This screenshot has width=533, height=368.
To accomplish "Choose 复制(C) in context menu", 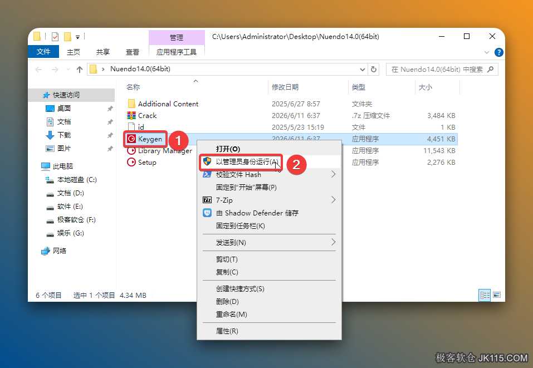I will coord(269,272).
